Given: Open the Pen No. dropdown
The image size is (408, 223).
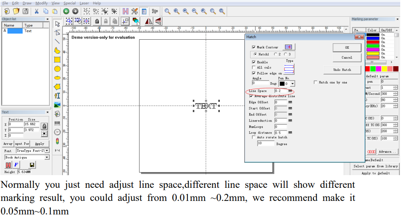Looking at the screenshot, I should pyautogui.click(x=292, y=83).
